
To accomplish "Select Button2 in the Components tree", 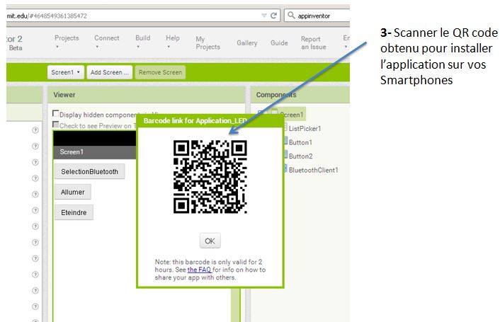I will (300, 156).
